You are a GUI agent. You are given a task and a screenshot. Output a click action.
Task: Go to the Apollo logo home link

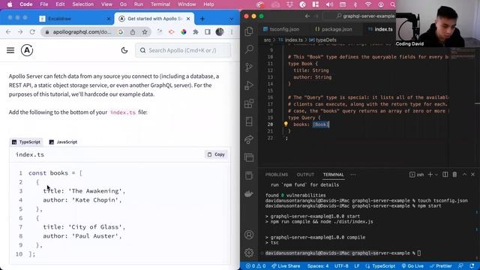[x=27, y=50]
